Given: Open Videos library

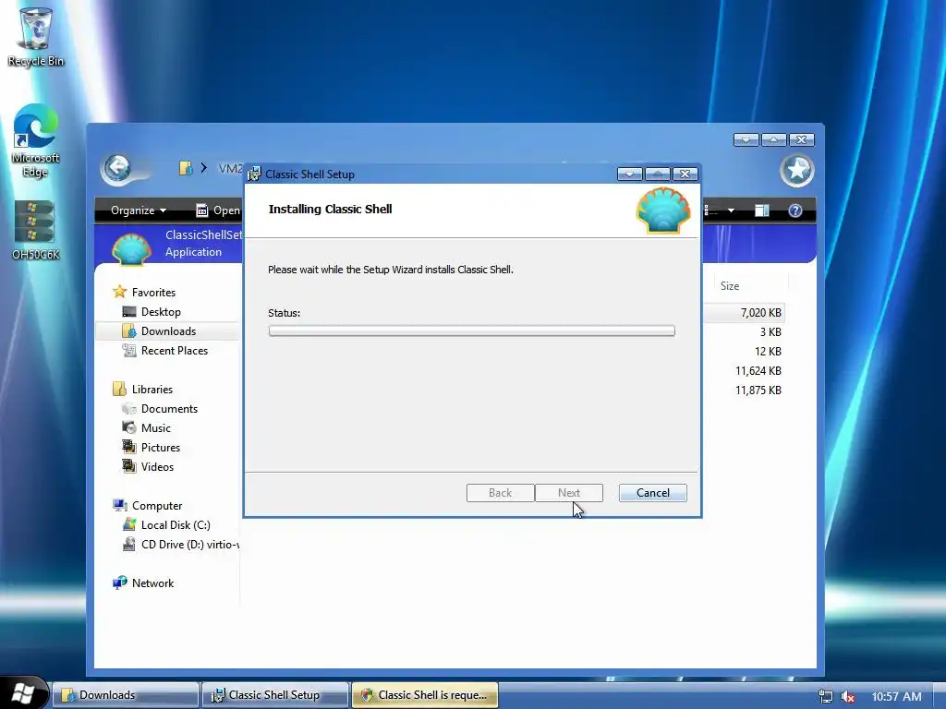Looking at the screenshot, I should [x=157, y=466].
